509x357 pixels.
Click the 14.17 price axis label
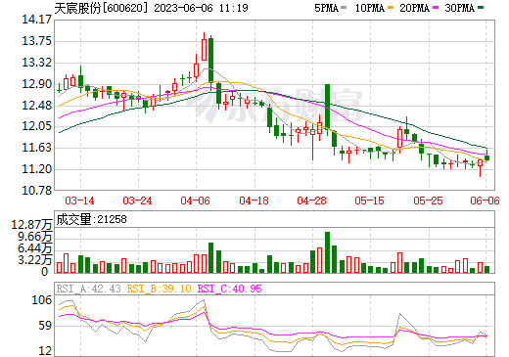[x=36, y=20]
